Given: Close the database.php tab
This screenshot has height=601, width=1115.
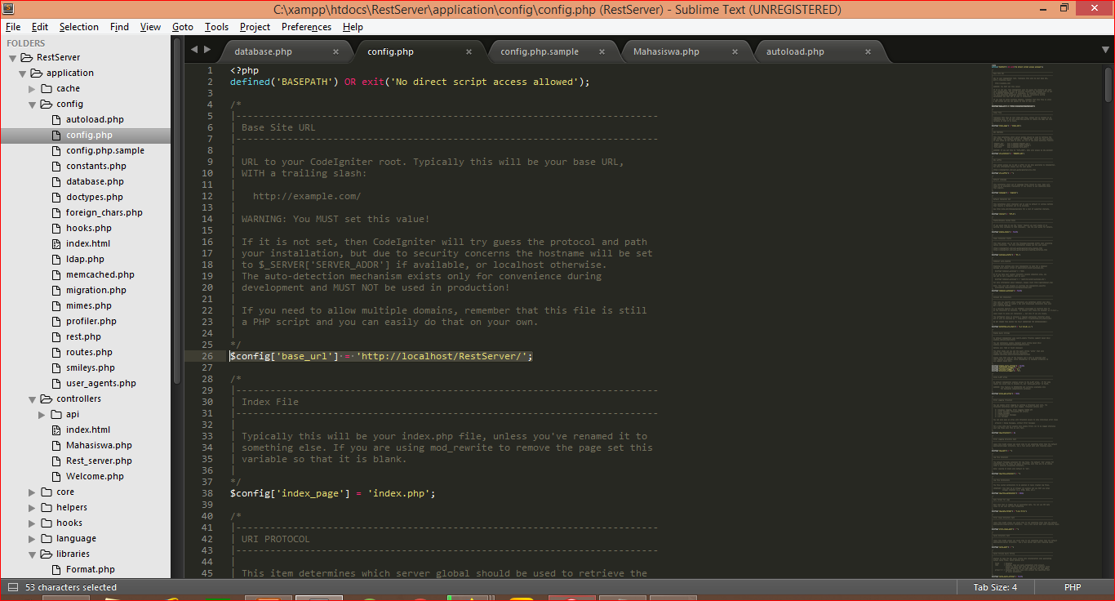Looking at the screenshot, I should click(335, 51).
